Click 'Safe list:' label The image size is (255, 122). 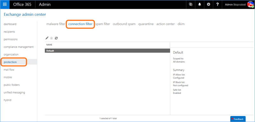(x=177, y=90)
